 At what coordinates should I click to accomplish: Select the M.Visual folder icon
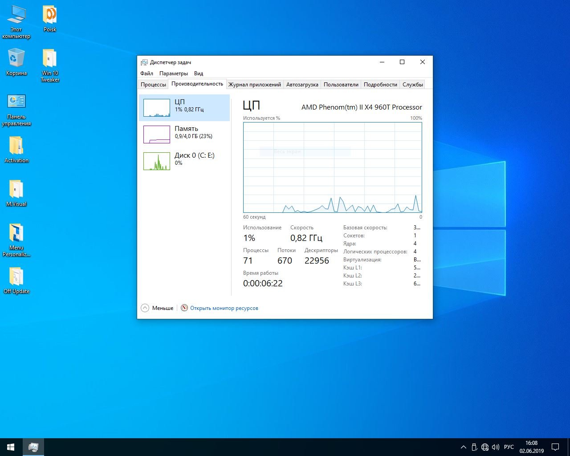point(16,193)
